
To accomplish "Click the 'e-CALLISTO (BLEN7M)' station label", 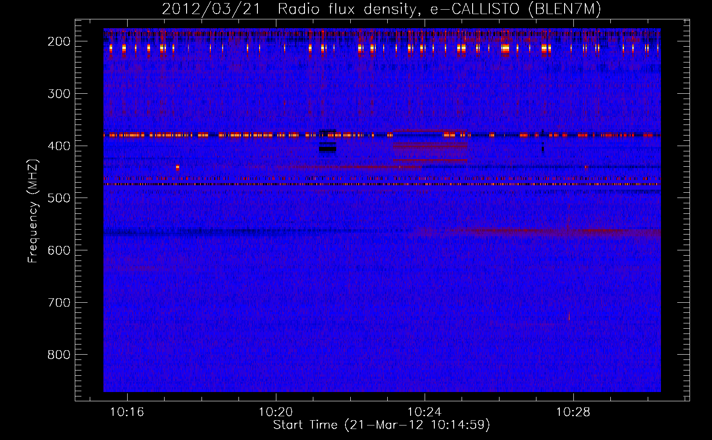I will click(516, 9).
